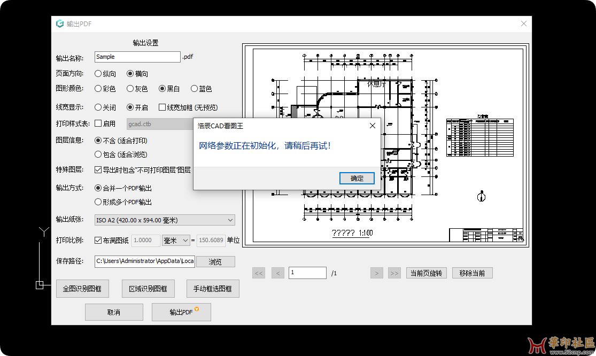The width and height of the screenshot is (596, 356).
Task: Expand the 毫米 unit dropdown
Action: pos(176,241)
